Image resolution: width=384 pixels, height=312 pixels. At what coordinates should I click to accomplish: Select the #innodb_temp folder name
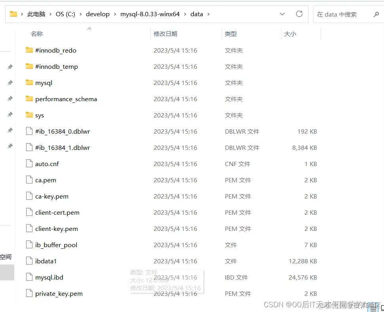pyautogui.click(x=57, y=66)
